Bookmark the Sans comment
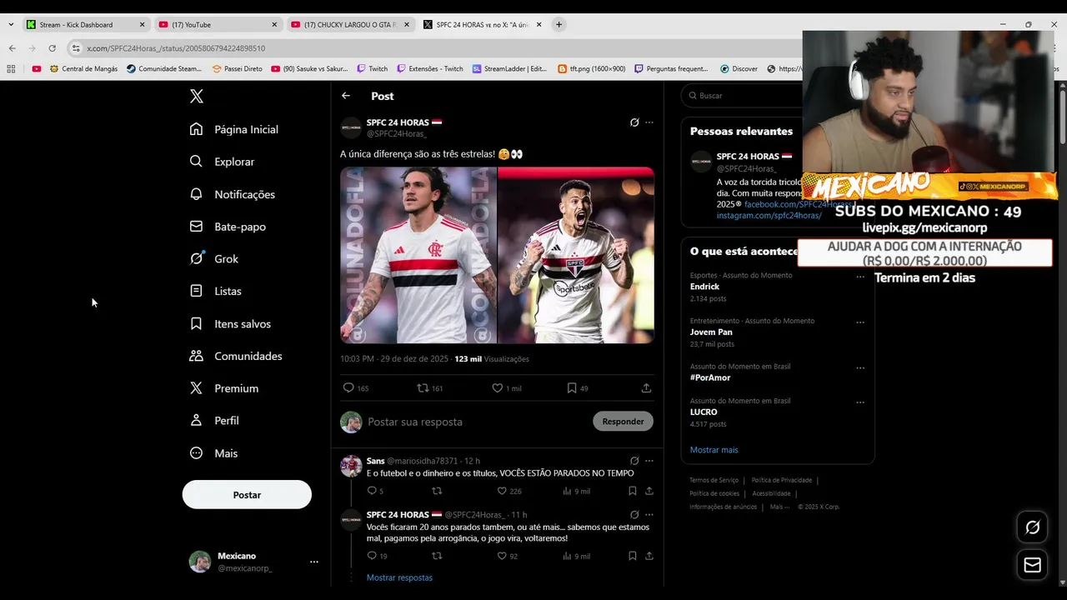 coord(633,491)
